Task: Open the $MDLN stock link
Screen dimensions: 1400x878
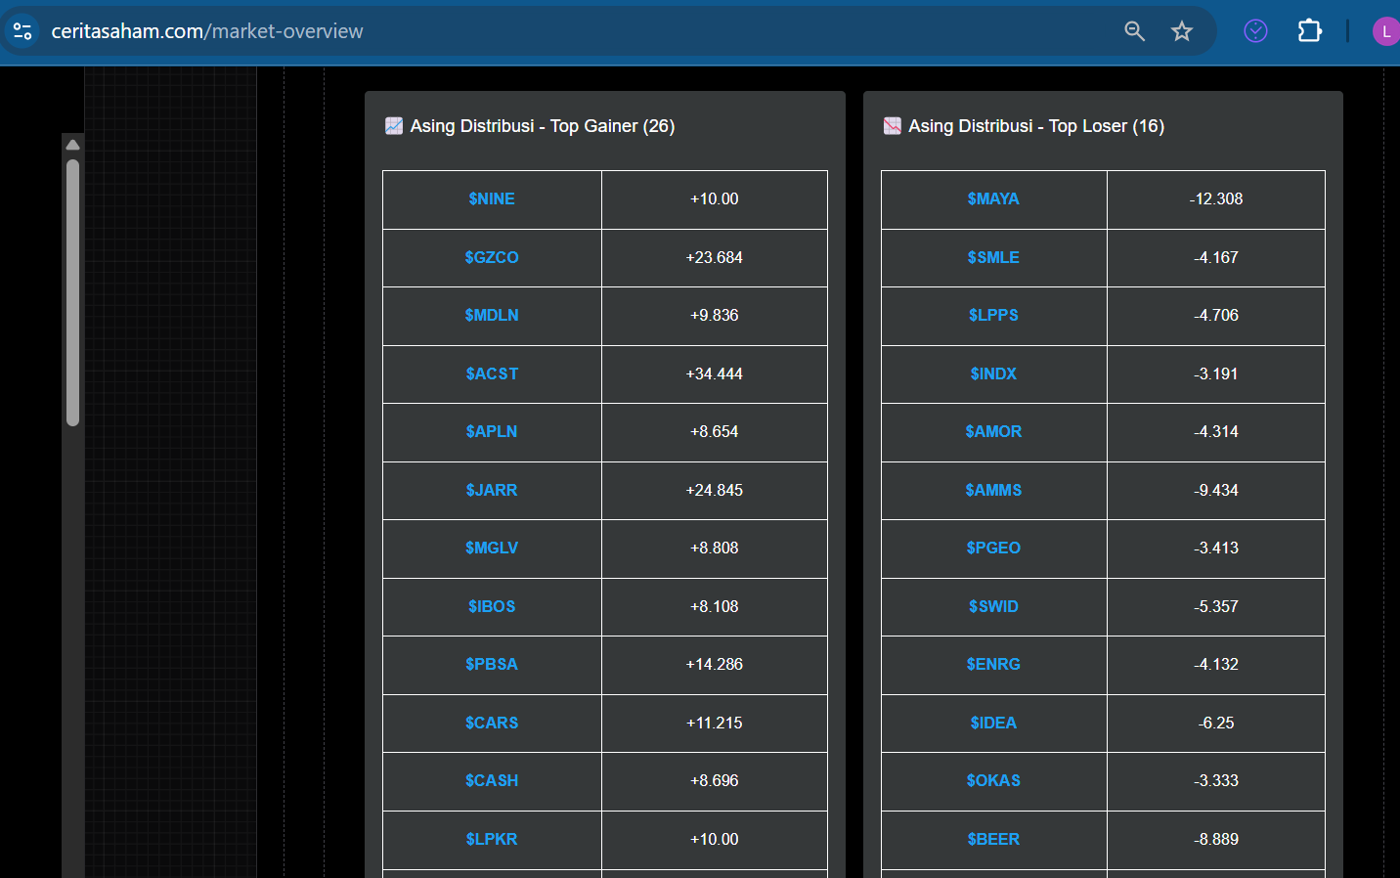Action: click(492, 315)
